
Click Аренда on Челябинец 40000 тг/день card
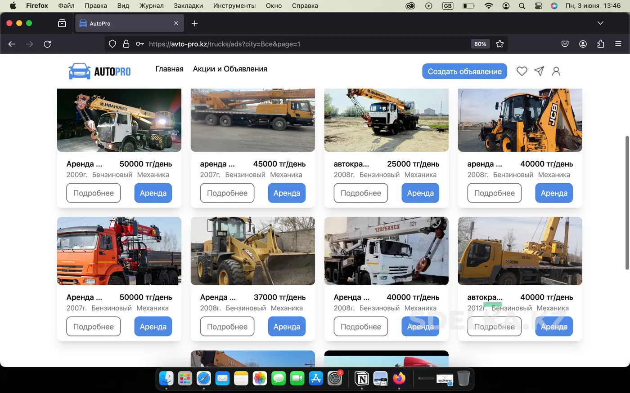[420, 327]
